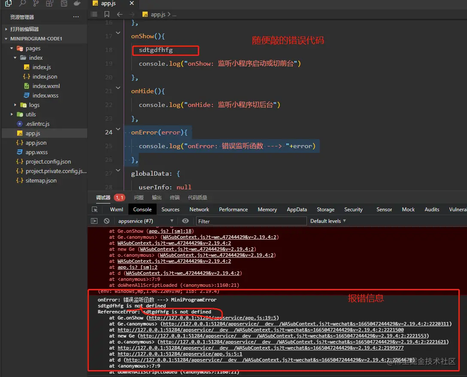
Task: Open the extensions icon in activity bar
Action: [x=50, y=3]
